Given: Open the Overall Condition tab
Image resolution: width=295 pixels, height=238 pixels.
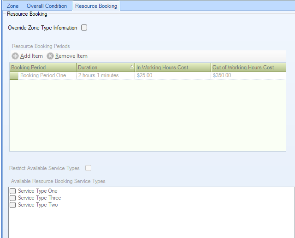Looking at the screenshot, I should (x=47, y=6).
